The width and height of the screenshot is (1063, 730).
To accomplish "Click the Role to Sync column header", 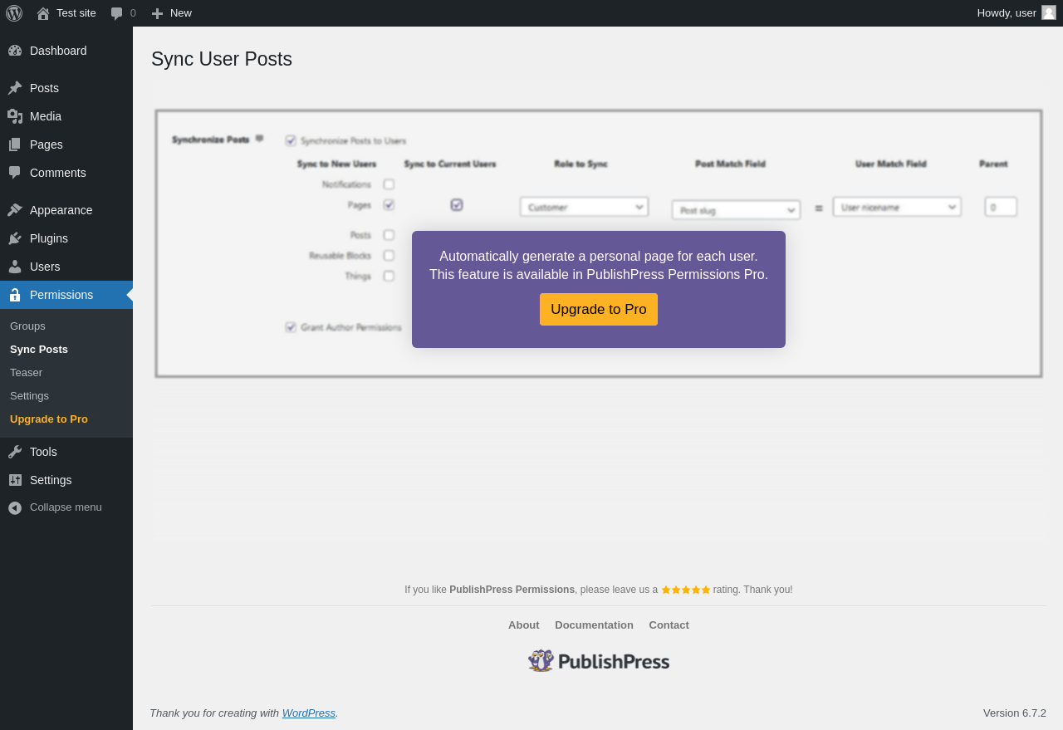I will coord(581,164).
